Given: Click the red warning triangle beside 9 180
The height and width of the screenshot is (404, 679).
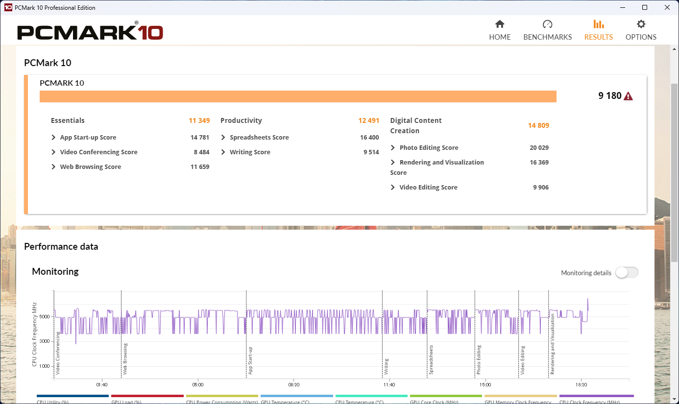Looking at the screenshot, I should click(x=628, y=96).
